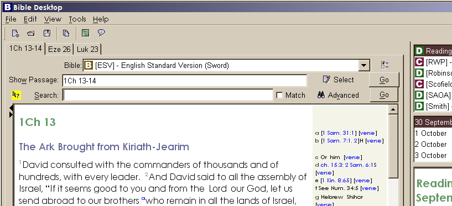Select the [Smith] dictionary entry
The width and height of the screenshot is (452, 206).
(x=433, y=106)
